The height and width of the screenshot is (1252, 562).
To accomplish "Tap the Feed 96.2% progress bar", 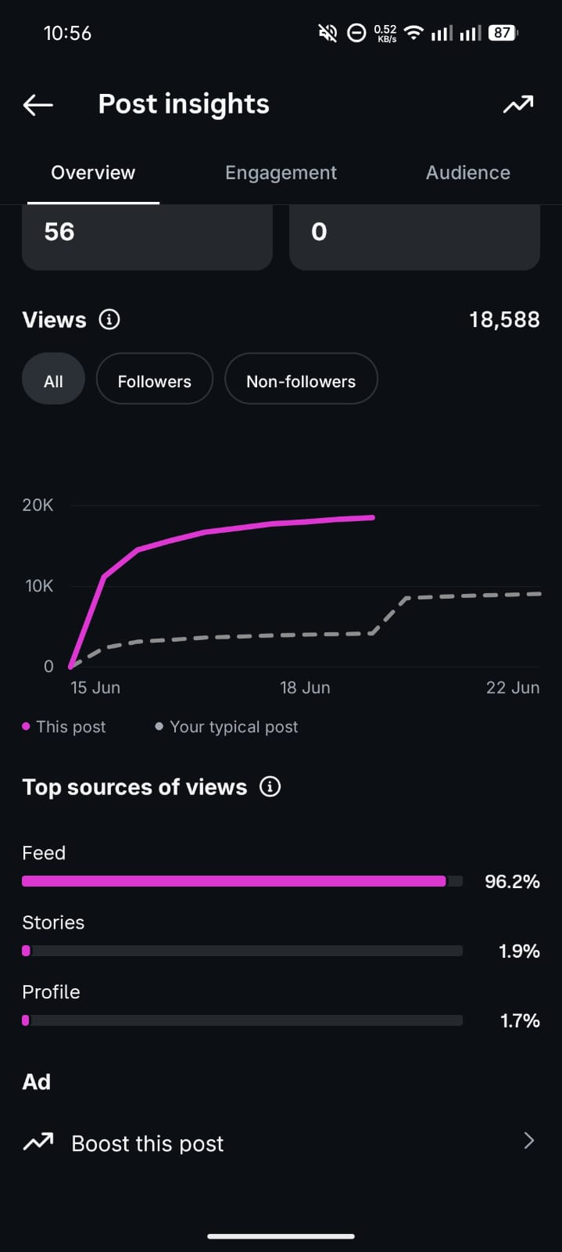I will coord(242,881).
